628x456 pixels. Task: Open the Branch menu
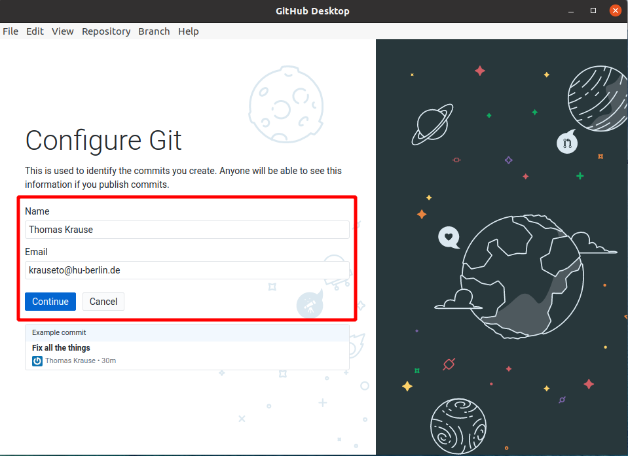[x=154, y=31]
